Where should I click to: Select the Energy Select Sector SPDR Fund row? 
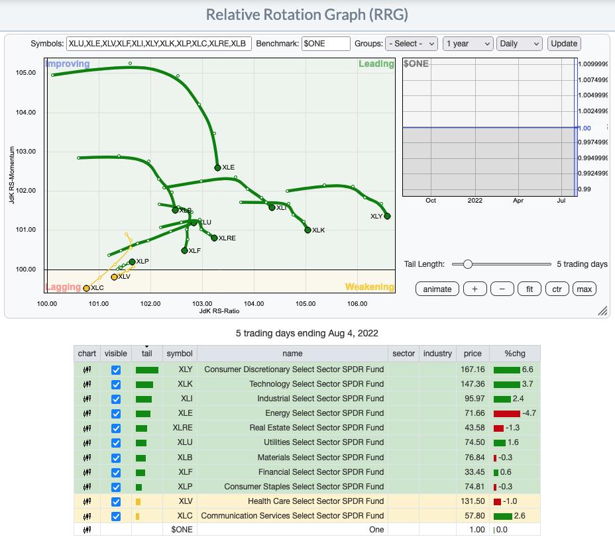point(307,413)
